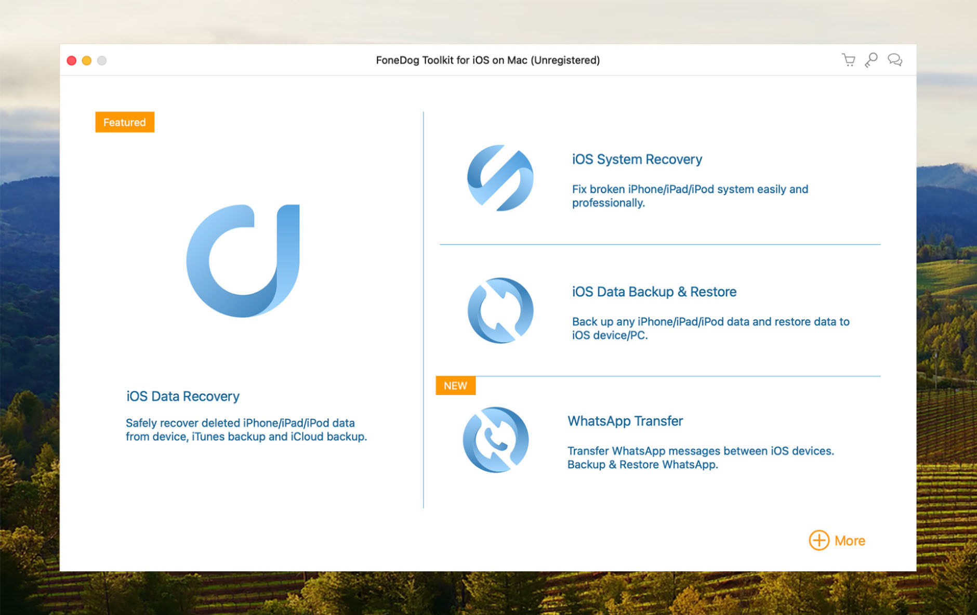Click the key registration icon
This screenshot has height=615, width=977.
coord(872,60)
